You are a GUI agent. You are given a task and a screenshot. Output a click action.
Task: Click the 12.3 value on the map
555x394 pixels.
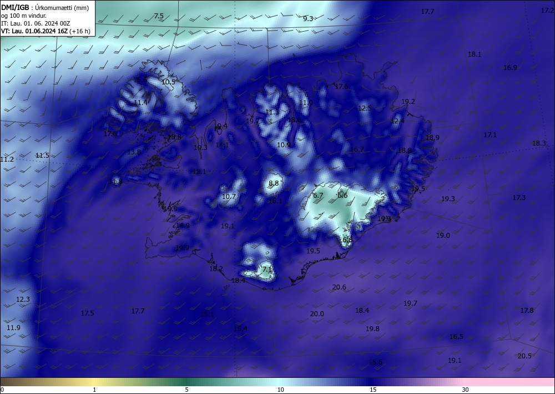pyautogui.click(x=23, y=300)
